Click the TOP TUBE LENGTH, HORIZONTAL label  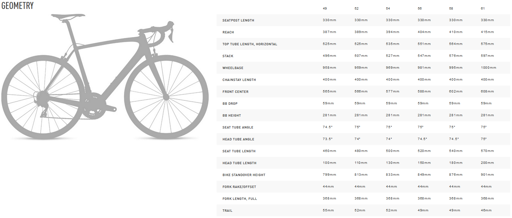tap(250, 44)
